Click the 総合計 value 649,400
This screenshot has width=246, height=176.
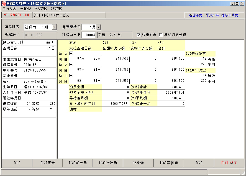[178, 87]
